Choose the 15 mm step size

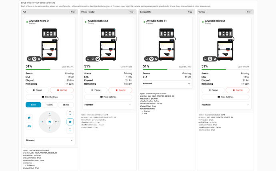(x=50, y=105)
